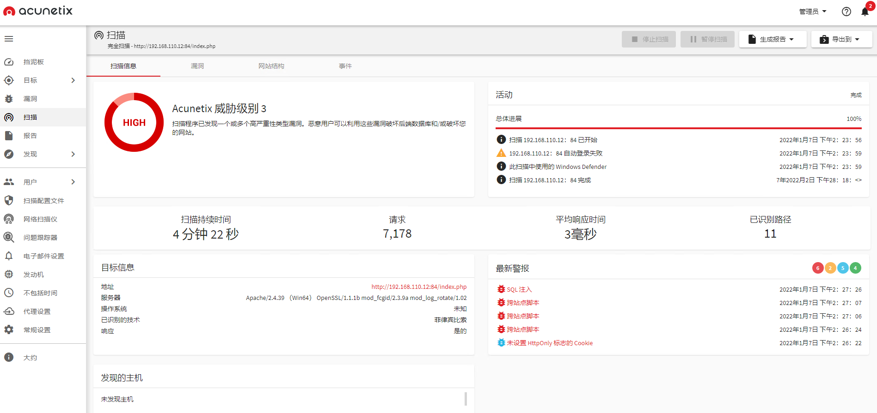Open the target address link
Screen dimensions: 877x413
[419, 287]
